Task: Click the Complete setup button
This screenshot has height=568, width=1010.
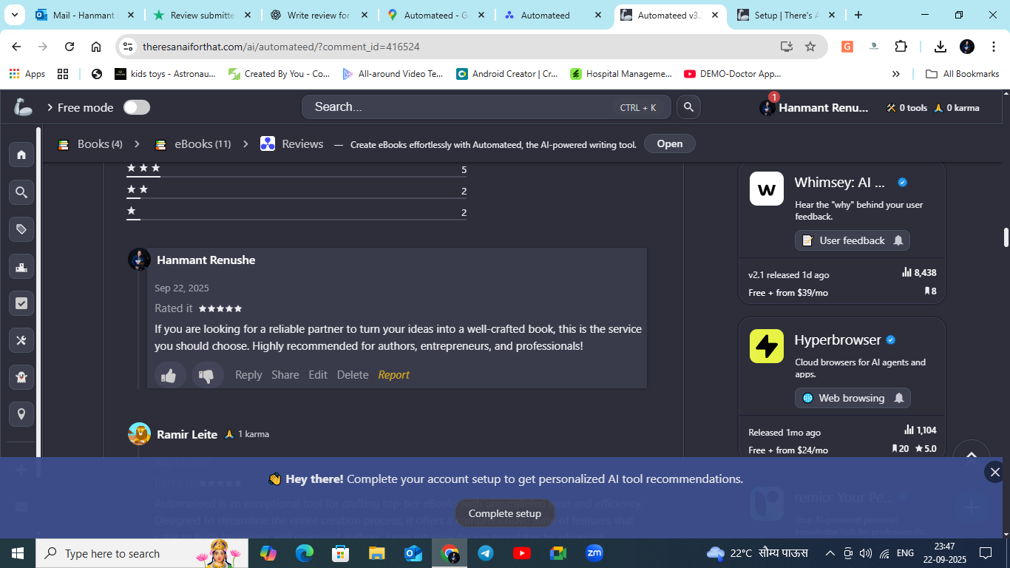Action: (x=505, y=513)
